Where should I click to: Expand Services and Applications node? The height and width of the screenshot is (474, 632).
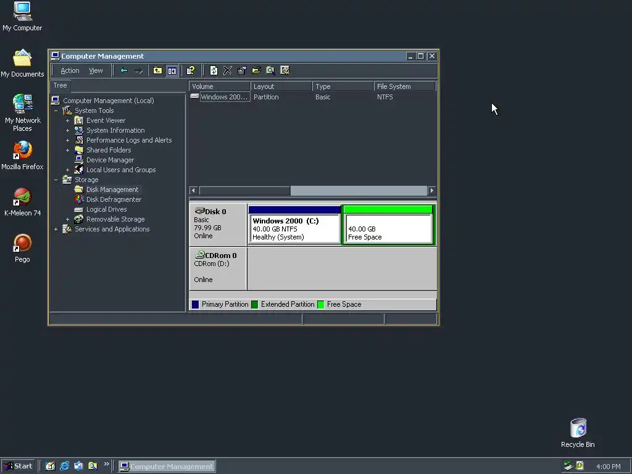(56, 229)
